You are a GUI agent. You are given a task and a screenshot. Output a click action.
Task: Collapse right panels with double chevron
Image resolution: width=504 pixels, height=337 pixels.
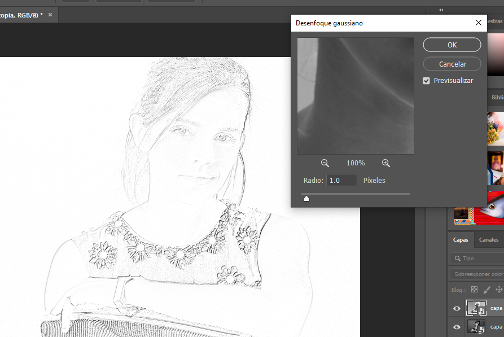[x=441, y=10]
